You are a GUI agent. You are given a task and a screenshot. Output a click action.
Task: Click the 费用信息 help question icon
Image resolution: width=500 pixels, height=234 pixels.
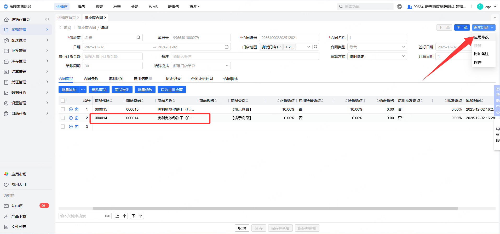pos(151,78)
